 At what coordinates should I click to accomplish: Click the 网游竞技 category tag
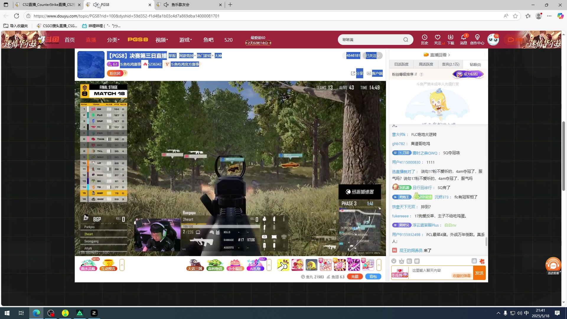(x=186, y=56)
